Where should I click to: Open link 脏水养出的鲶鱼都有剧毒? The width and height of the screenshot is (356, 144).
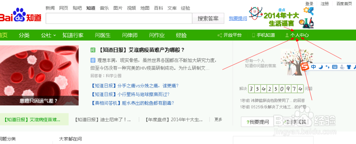pyautogui.click(x=132, y=103)
